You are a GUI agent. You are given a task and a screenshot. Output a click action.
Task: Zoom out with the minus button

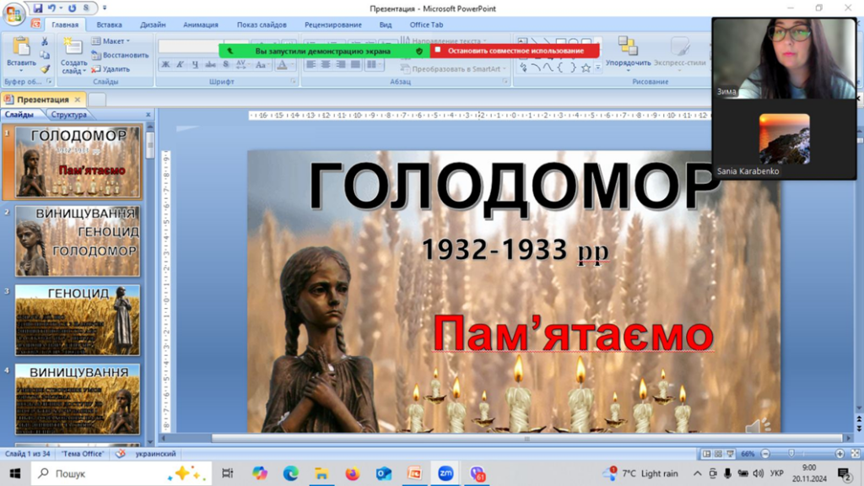click(764, 454)
